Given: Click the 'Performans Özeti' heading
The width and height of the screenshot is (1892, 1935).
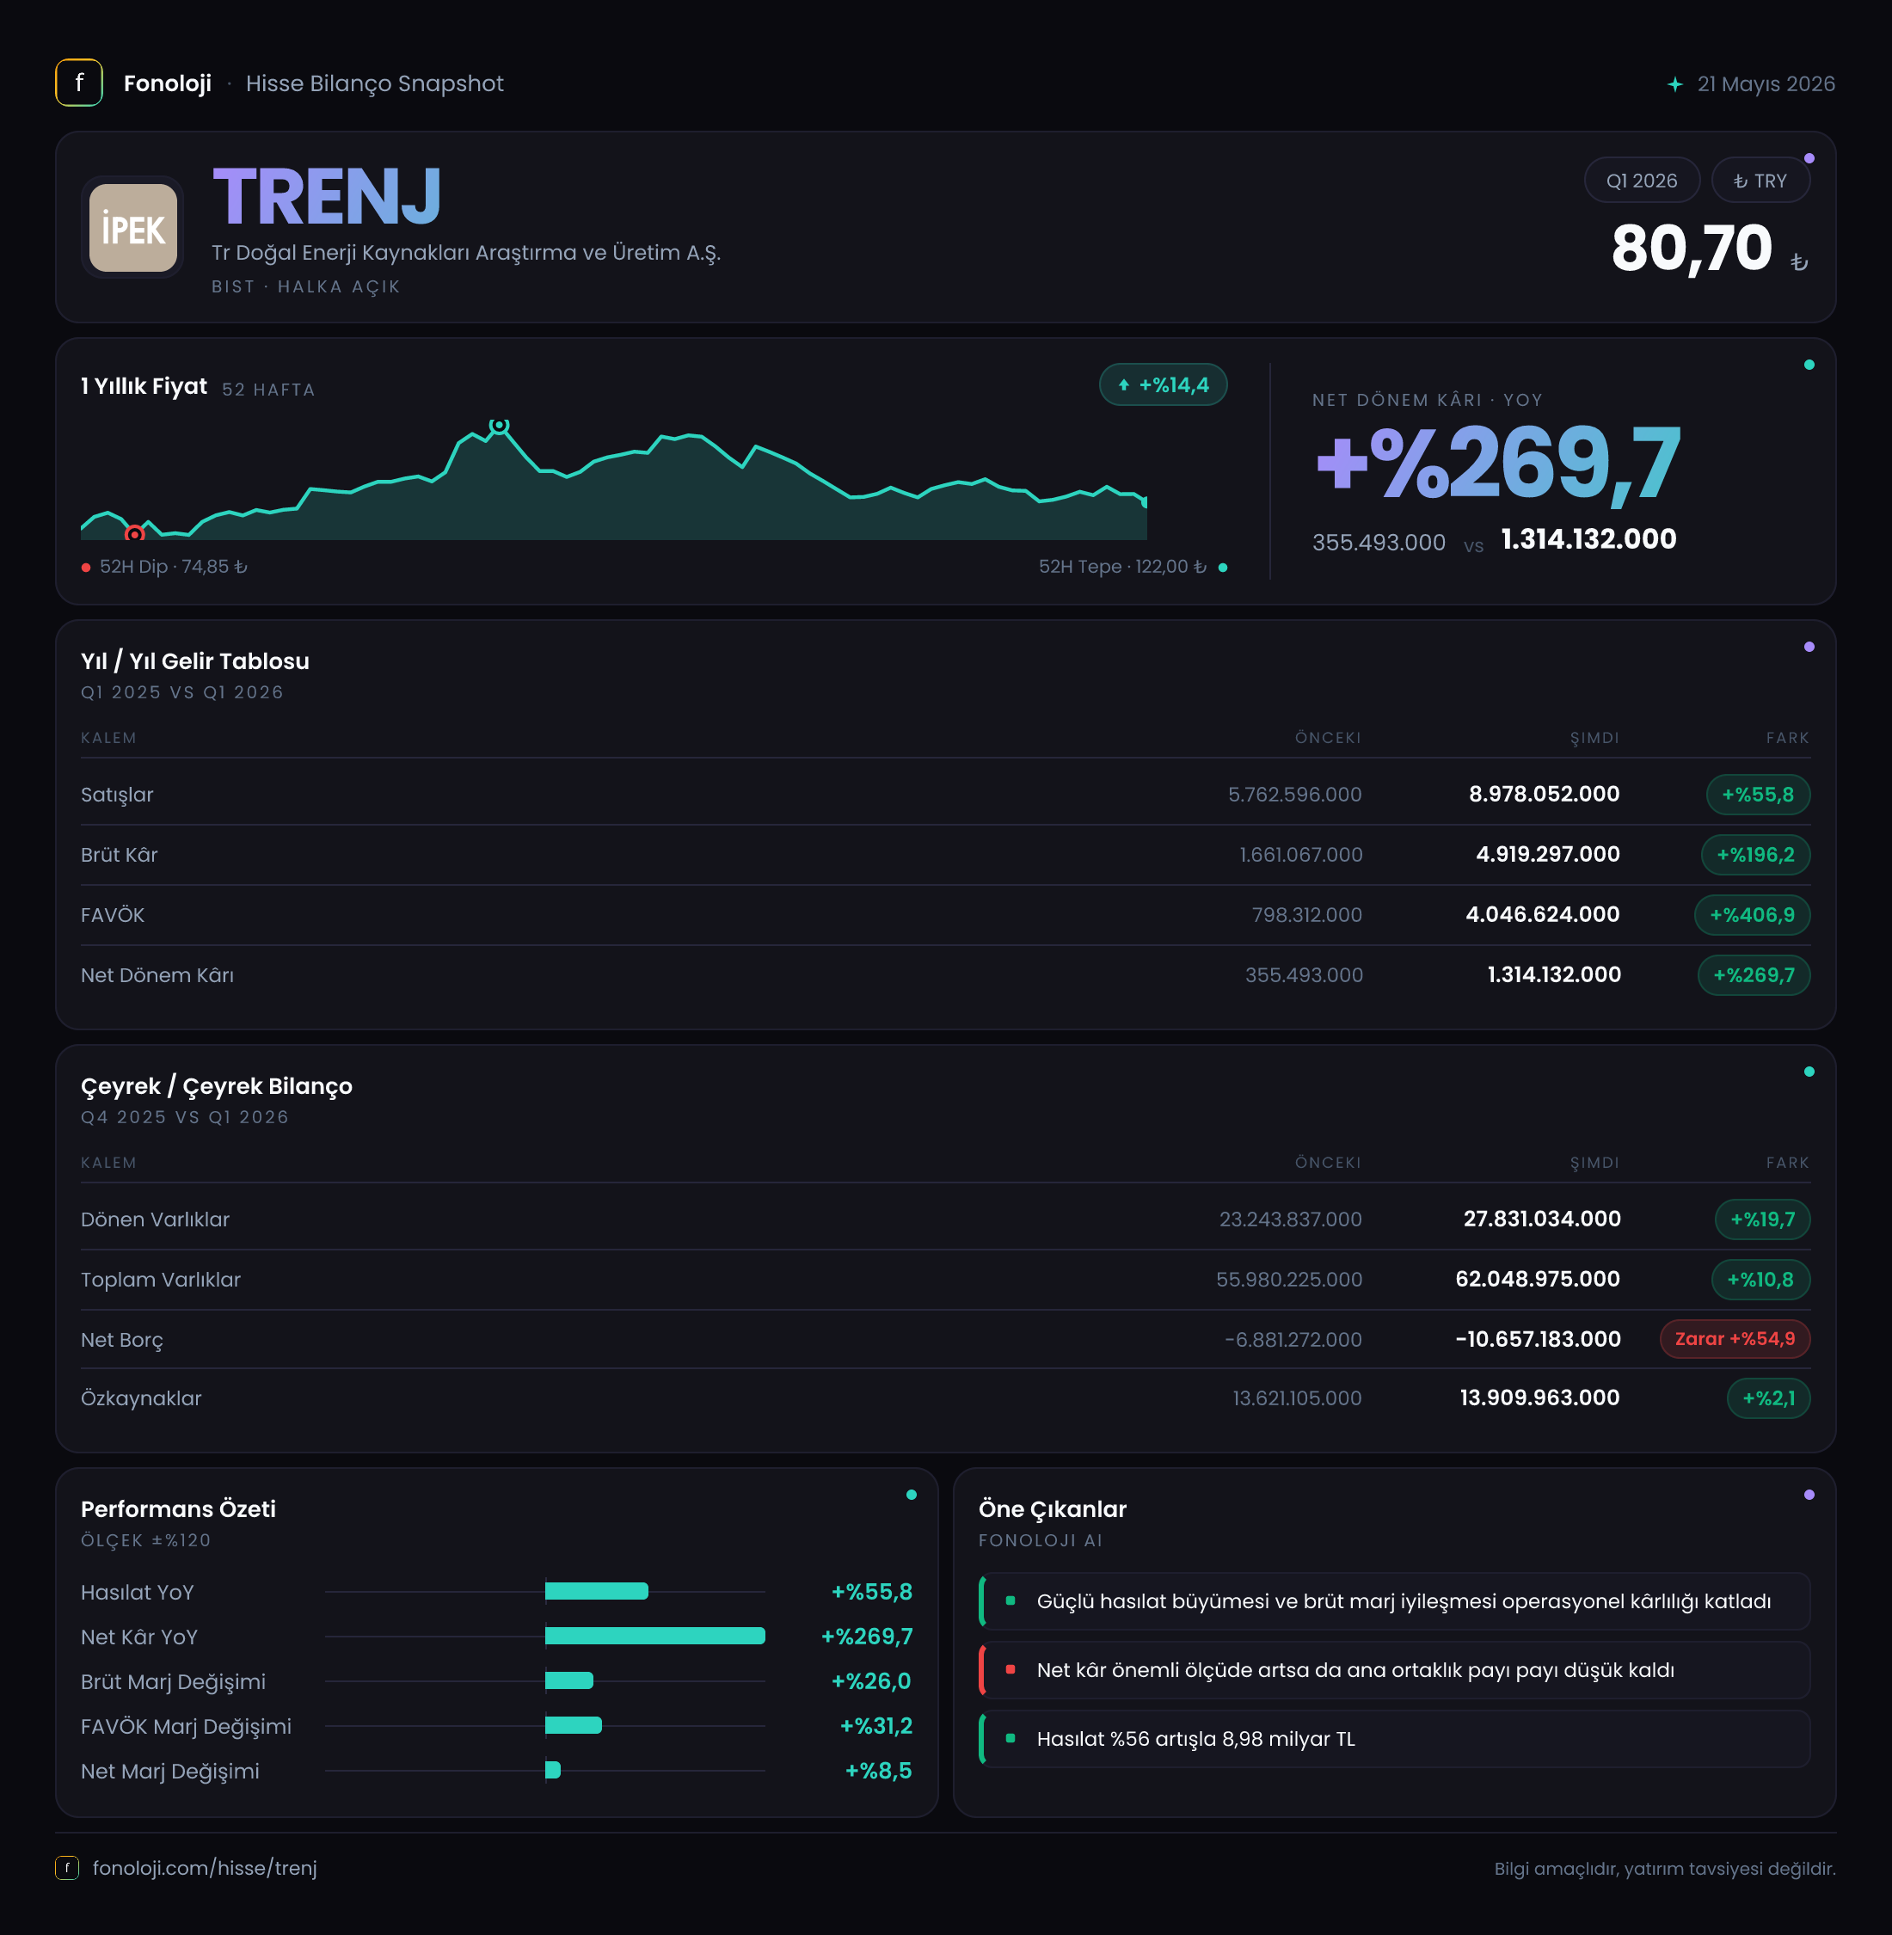Looking at the screenshot, I should [x=179, y=1508].
